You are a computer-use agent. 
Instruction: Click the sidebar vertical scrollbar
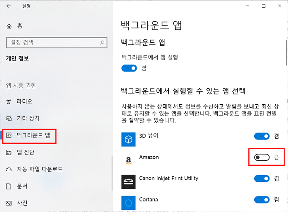112,173
